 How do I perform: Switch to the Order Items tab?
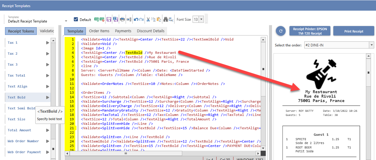pos(99,31)
